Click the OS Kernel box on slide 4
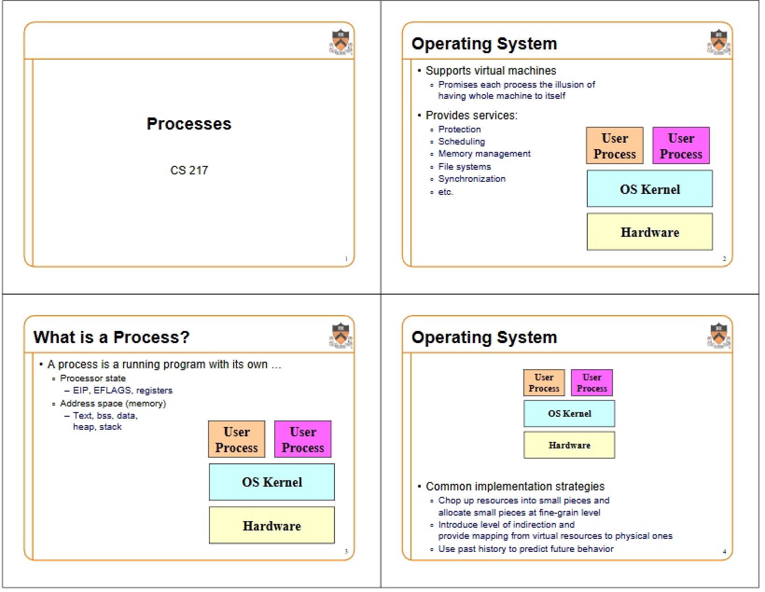Image resolution: width=765 pixels, height=592 pixels. [x=570, y=413]
